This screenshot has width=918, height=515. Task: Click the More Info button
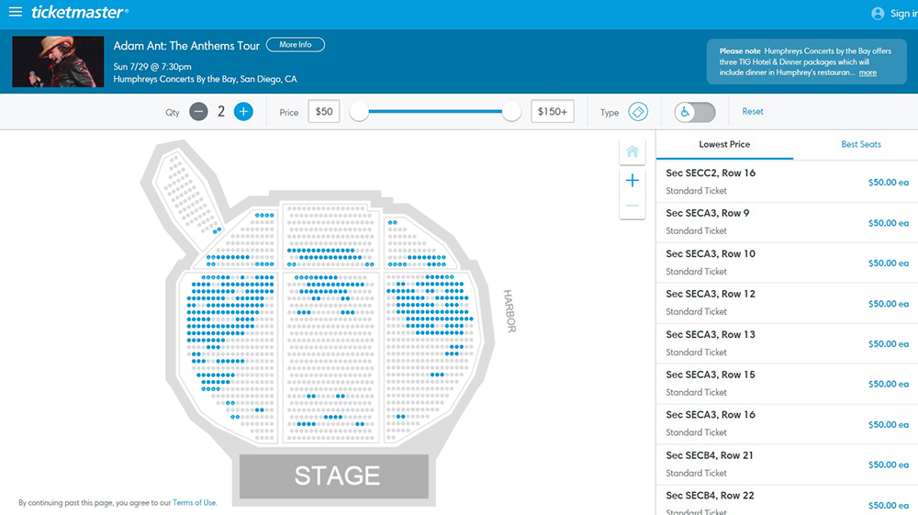pos(295,45)
